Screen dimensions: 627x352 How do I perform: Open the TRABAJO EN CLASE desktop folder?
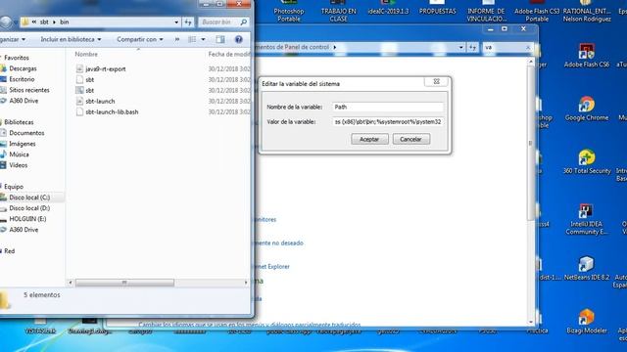338,11
